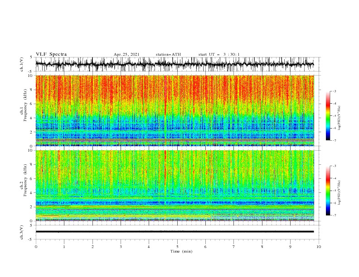Click the ch.2 "Frequency (kHz)" axis title
The image size is (359, 277).
point(25,180)
